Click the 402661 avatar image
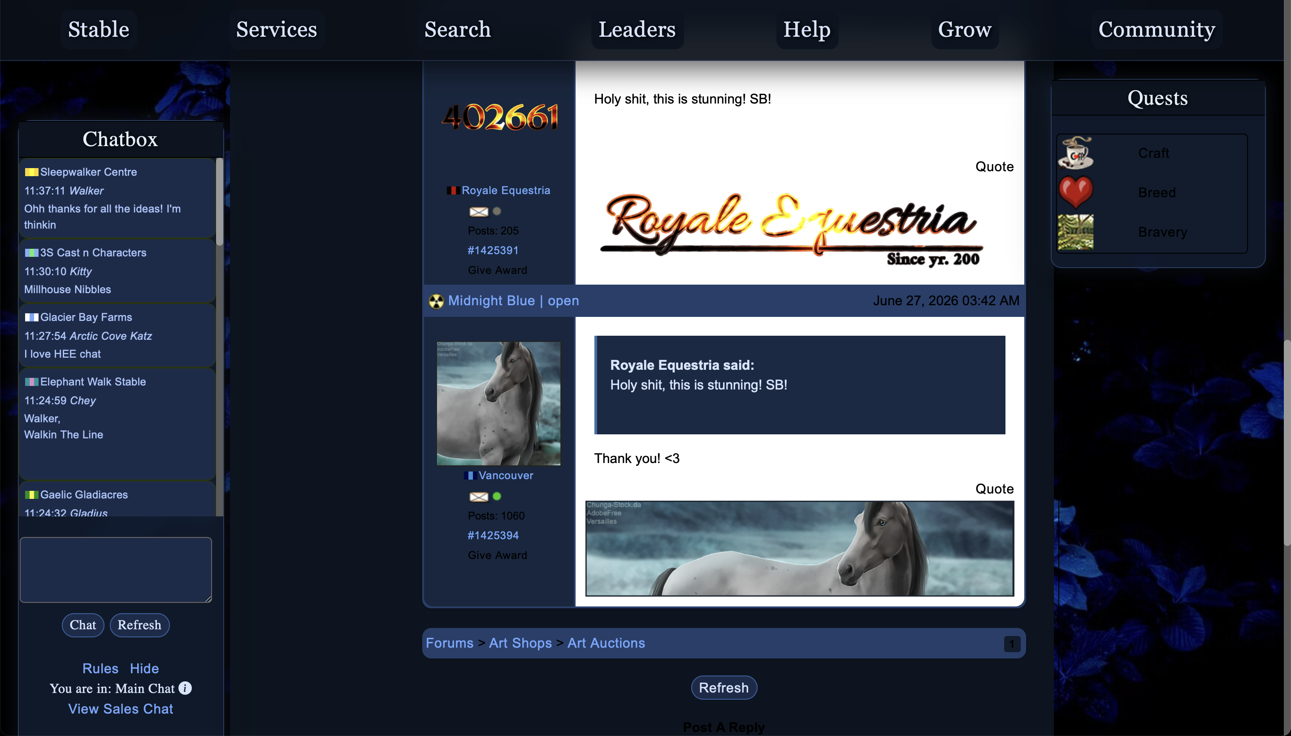 click(x=499, y=117)
